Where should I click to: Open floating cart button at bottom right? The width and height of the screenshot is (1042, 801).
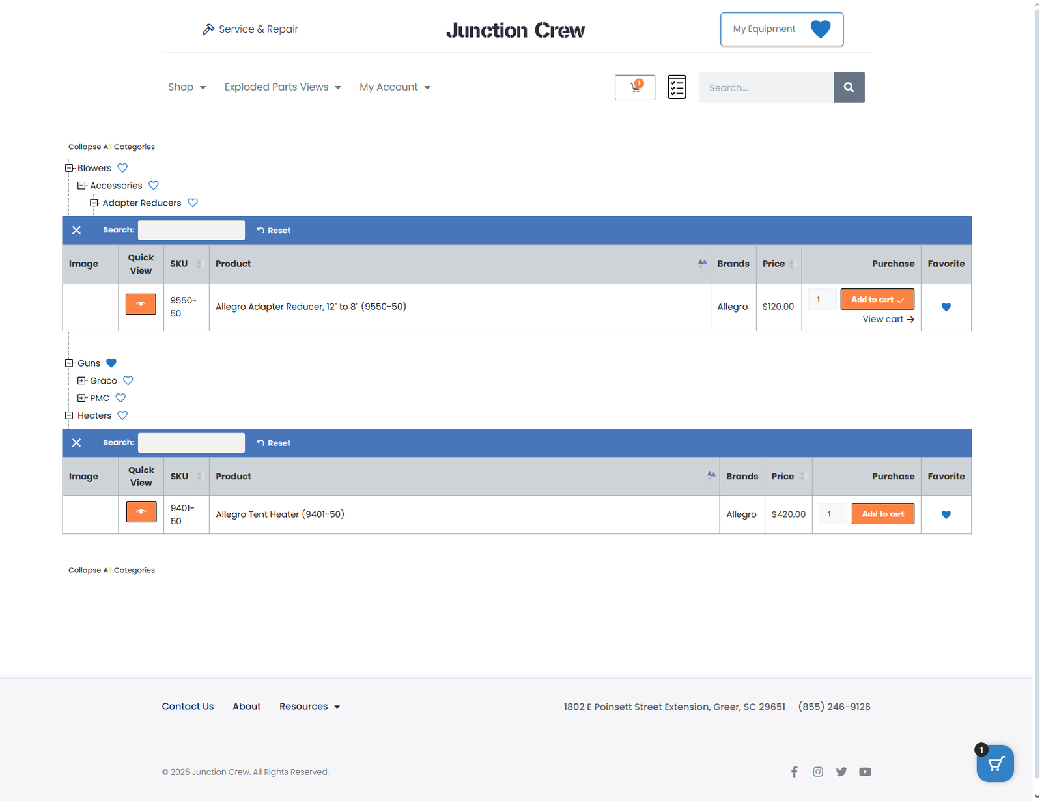click(994, 763)
